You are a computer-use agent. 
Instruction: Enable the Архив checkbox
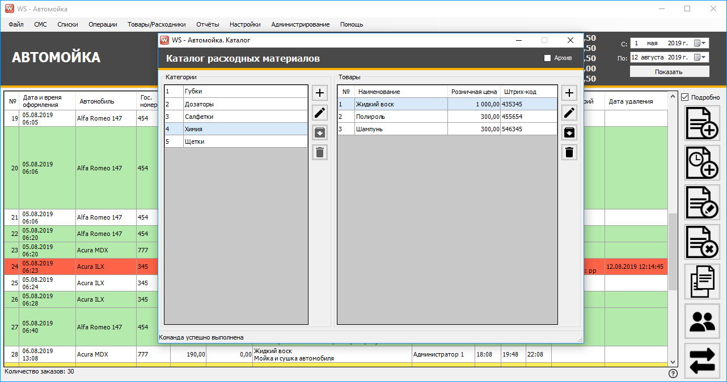[547, 58]
